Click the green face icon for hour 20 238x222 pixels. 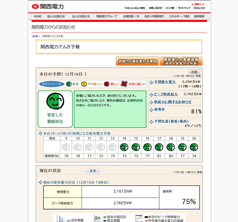pos(194,147)
